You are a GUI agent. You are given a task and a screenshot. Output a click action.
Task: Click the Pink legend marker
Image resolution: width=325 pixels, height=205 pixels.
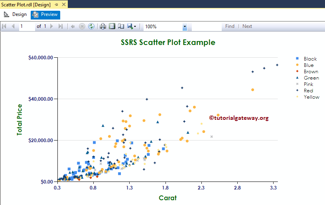(x=297, y=84)
